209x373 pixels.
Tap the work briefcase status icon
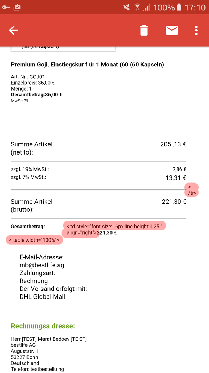click(x=17, y=7)
